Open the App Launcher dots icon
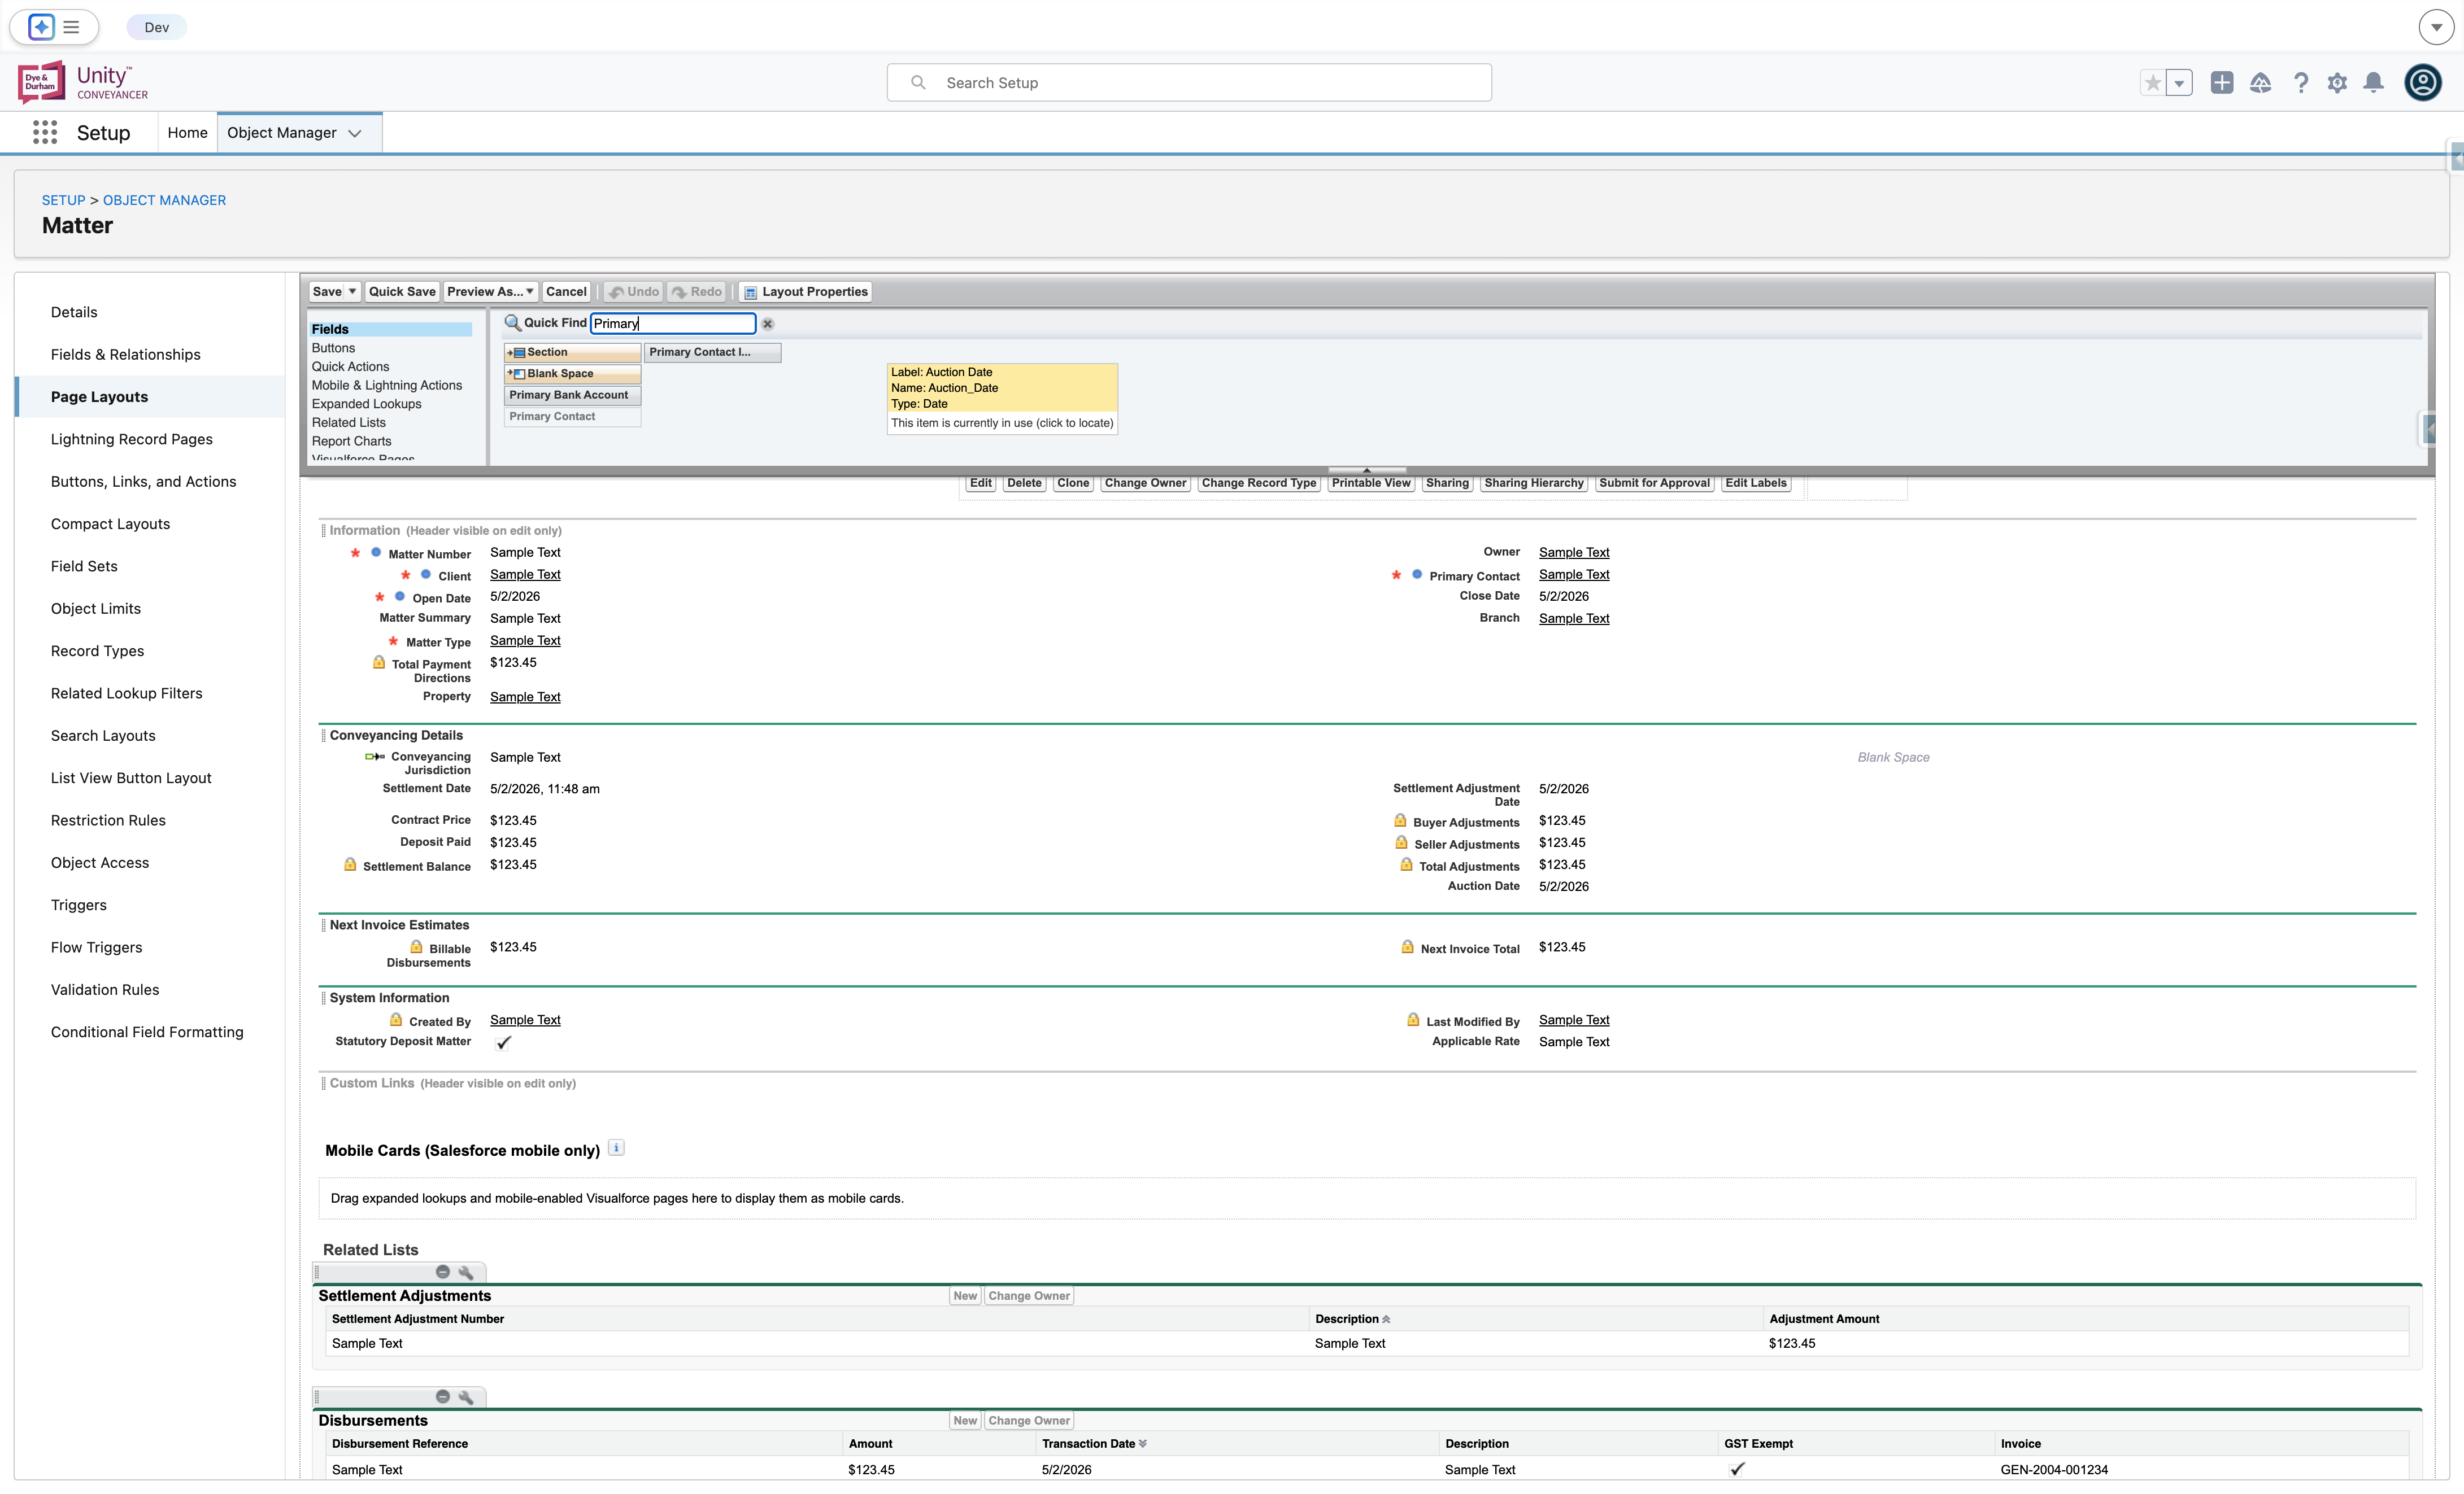Screen dimensions: 2464x1494 [45, 132]
